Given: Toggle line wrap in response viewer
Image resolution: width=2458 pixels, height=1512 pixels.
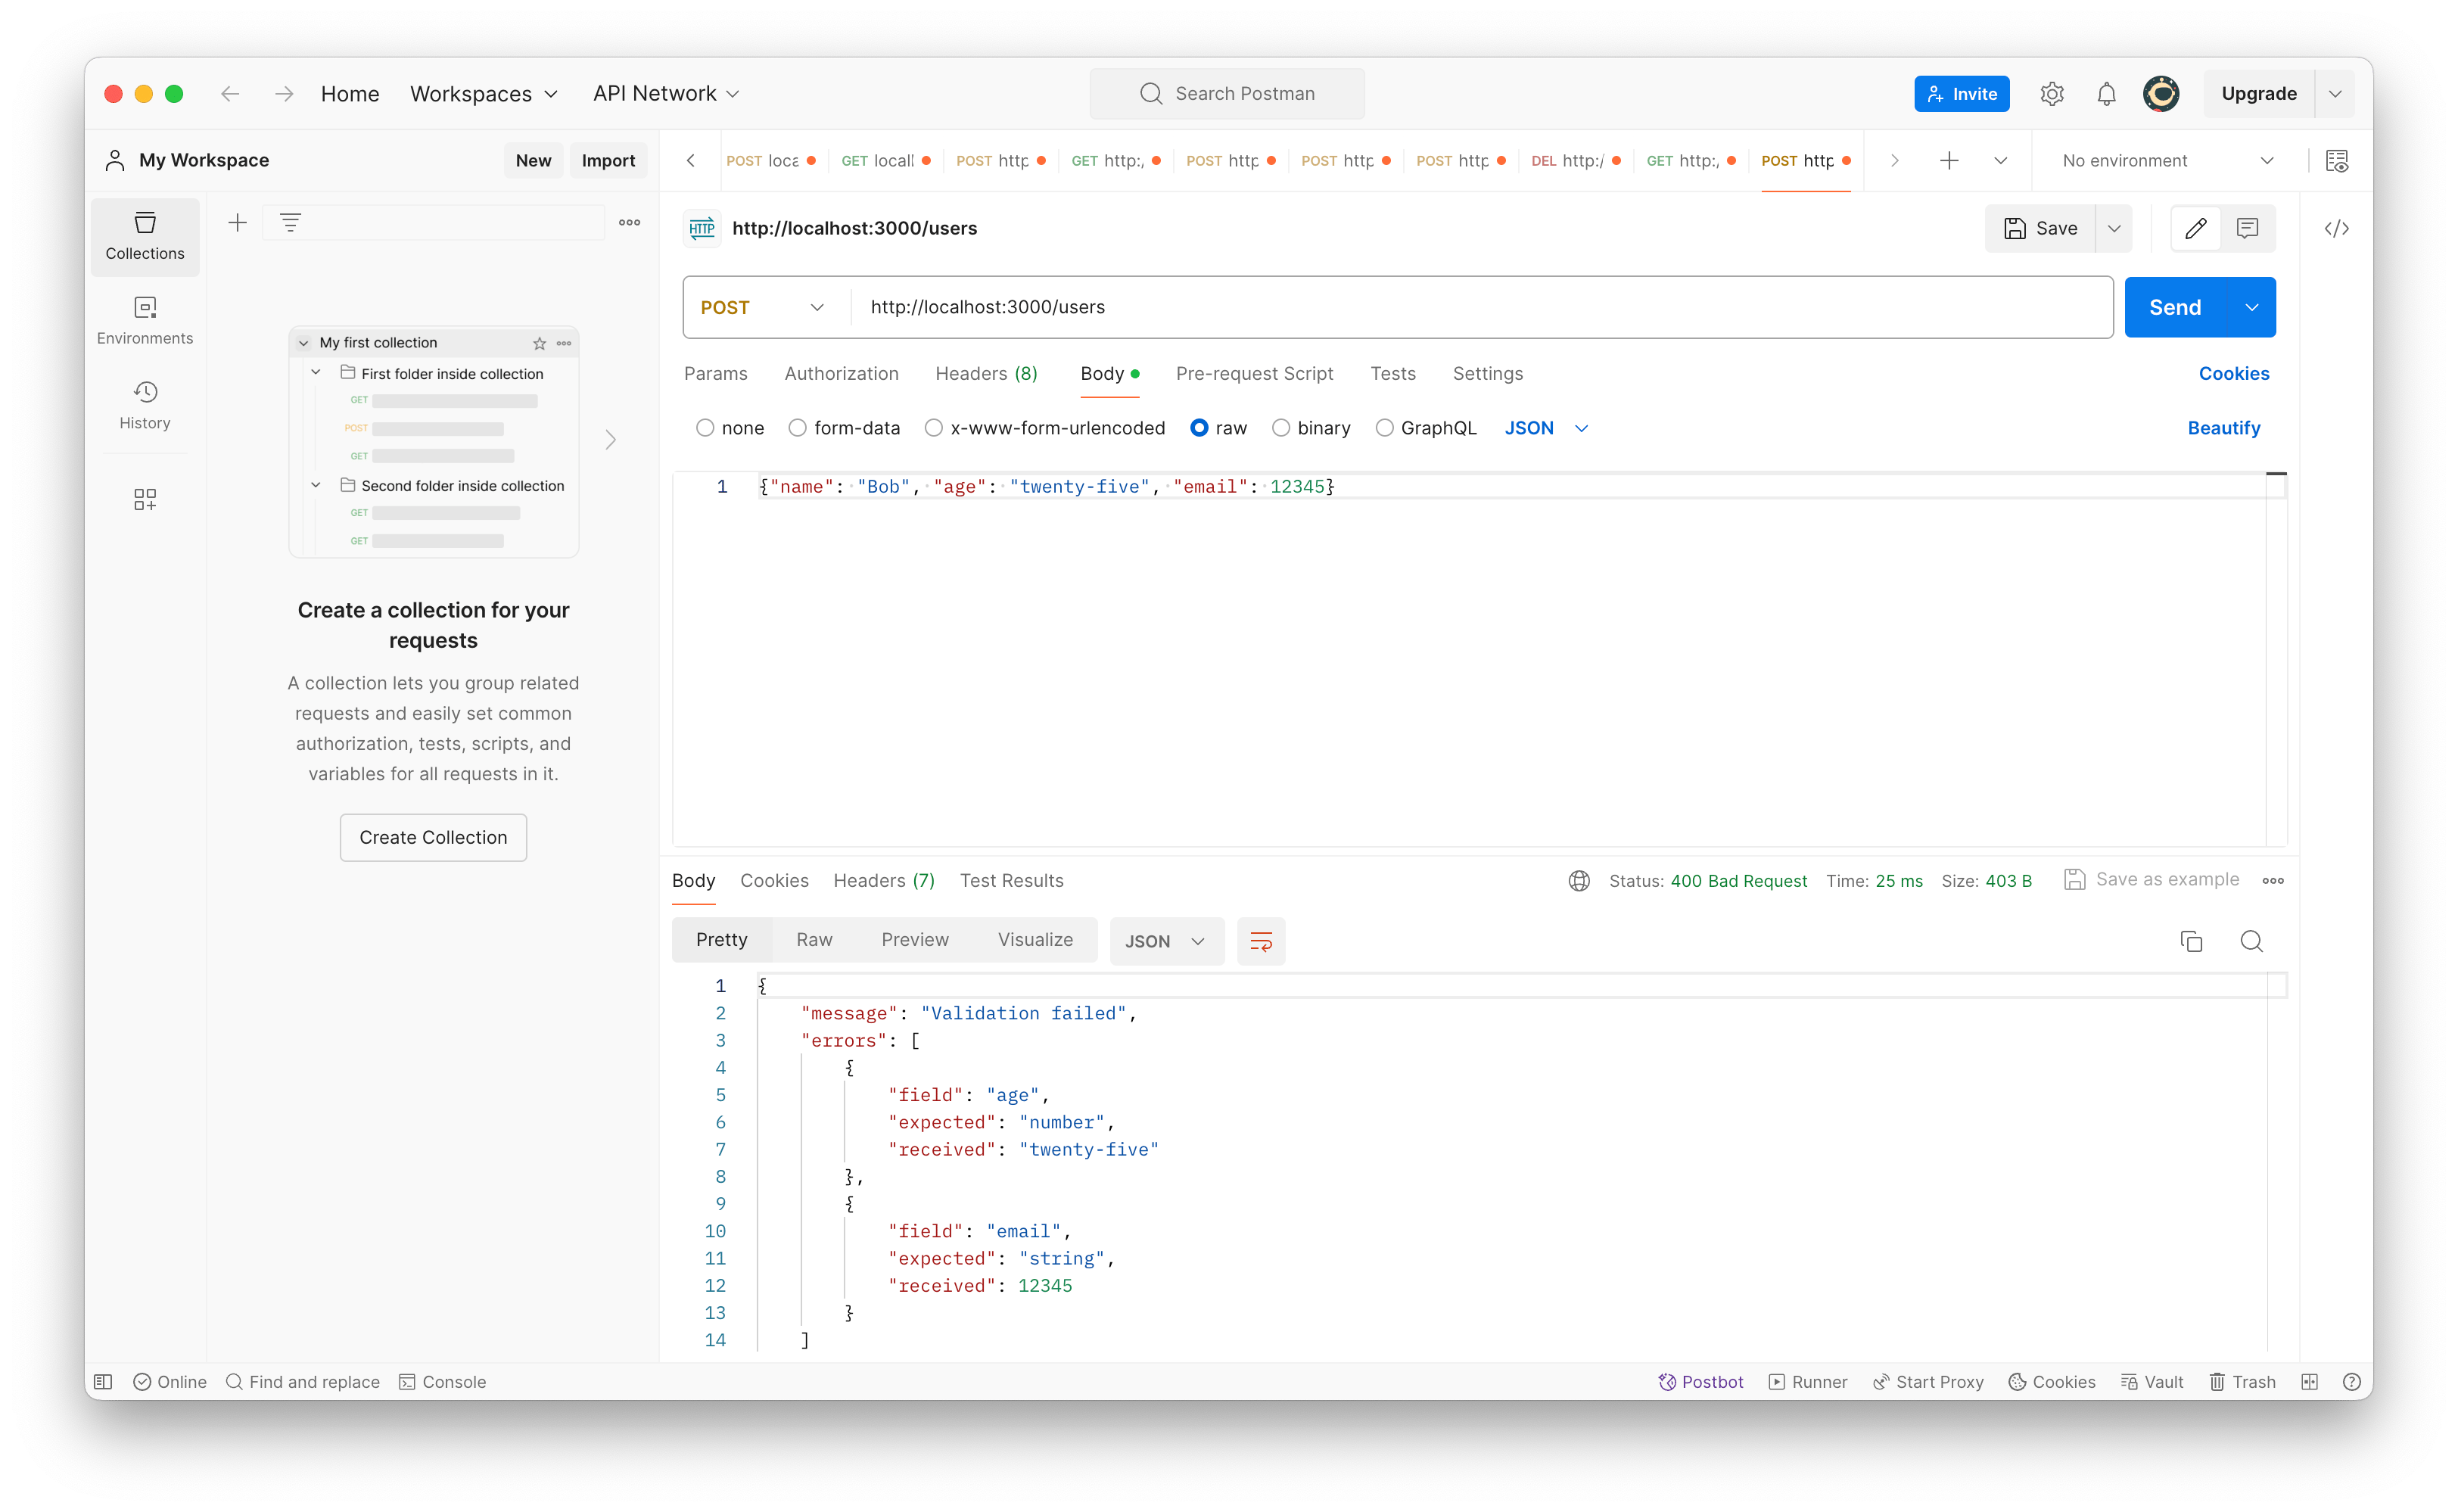Looking at the screenshot, I should coord(1260,941).
